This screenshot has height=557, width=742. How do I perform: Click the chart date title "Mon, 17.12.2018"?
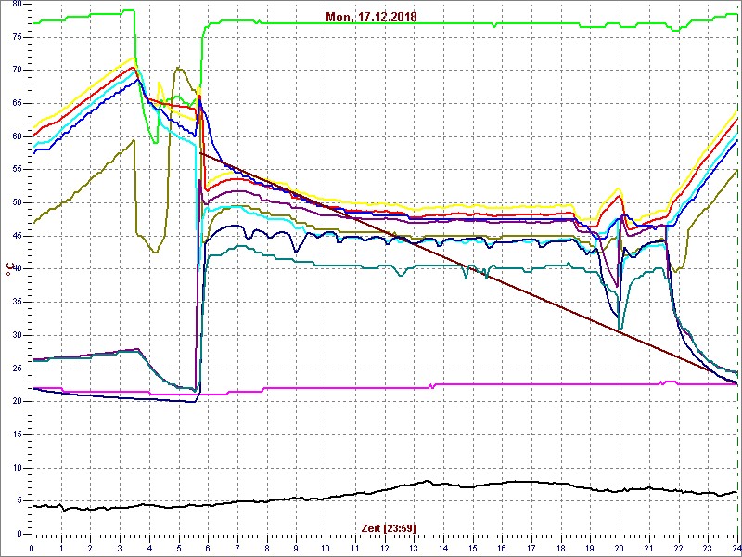coord(371,18)
